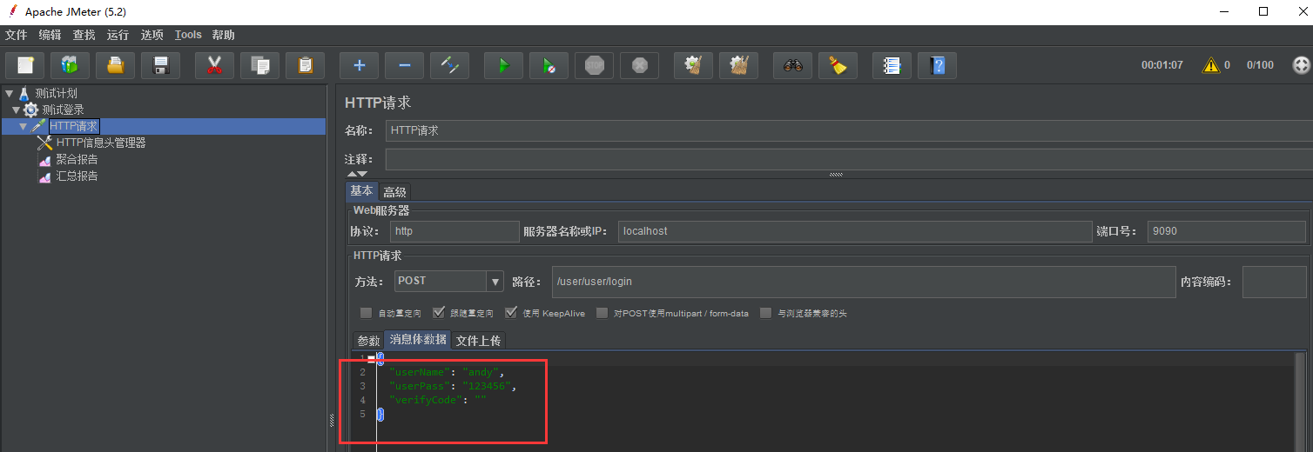This screenshot has width=1313, height=452.
Task: Click the Toggle enable/disable icon
Action: pyautogui.click(x=449, y=65)
